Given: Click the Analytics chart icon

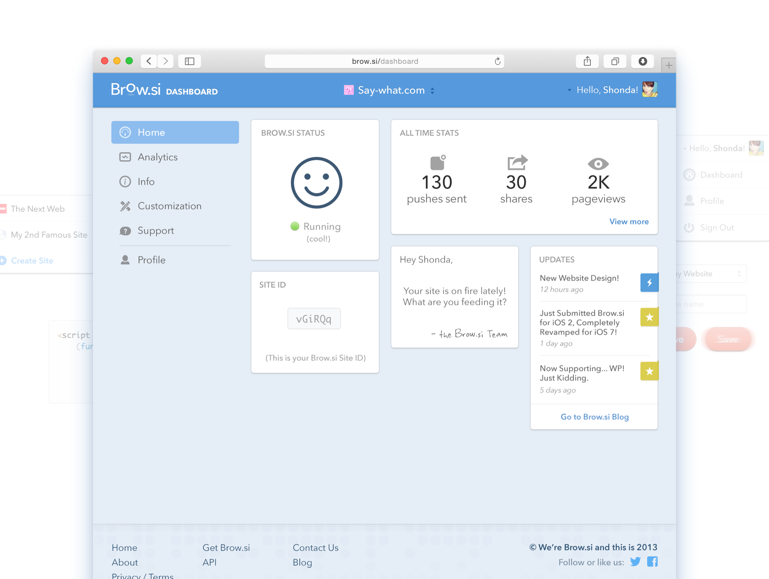Looking at the screenshot, I should [125, 157].
